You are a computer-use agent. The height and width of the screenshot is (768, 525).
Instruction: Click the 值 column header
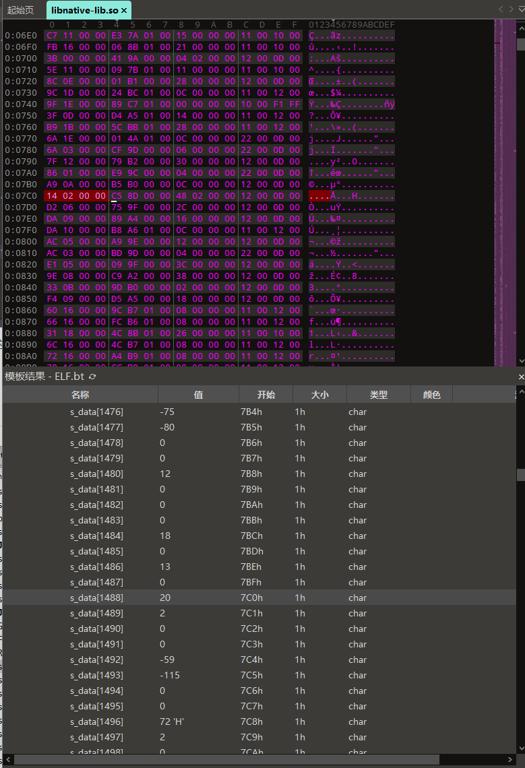coord(198,395)
